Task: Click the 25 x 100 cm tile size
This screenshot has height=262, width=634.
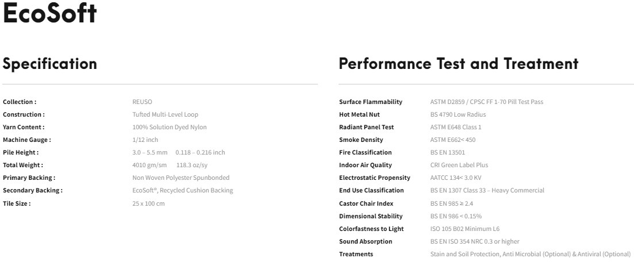Action: [148, 203]
